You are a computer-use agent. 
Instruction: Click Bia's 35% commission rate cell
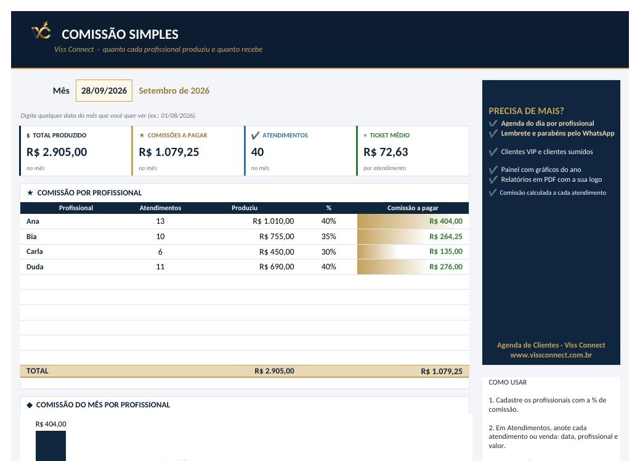point(328,237)
